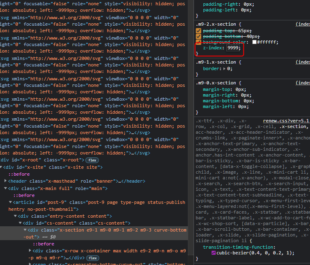Screen dimensions: 310x265
Task: Click the z-index value field 9999
Action: pos(234,48)
